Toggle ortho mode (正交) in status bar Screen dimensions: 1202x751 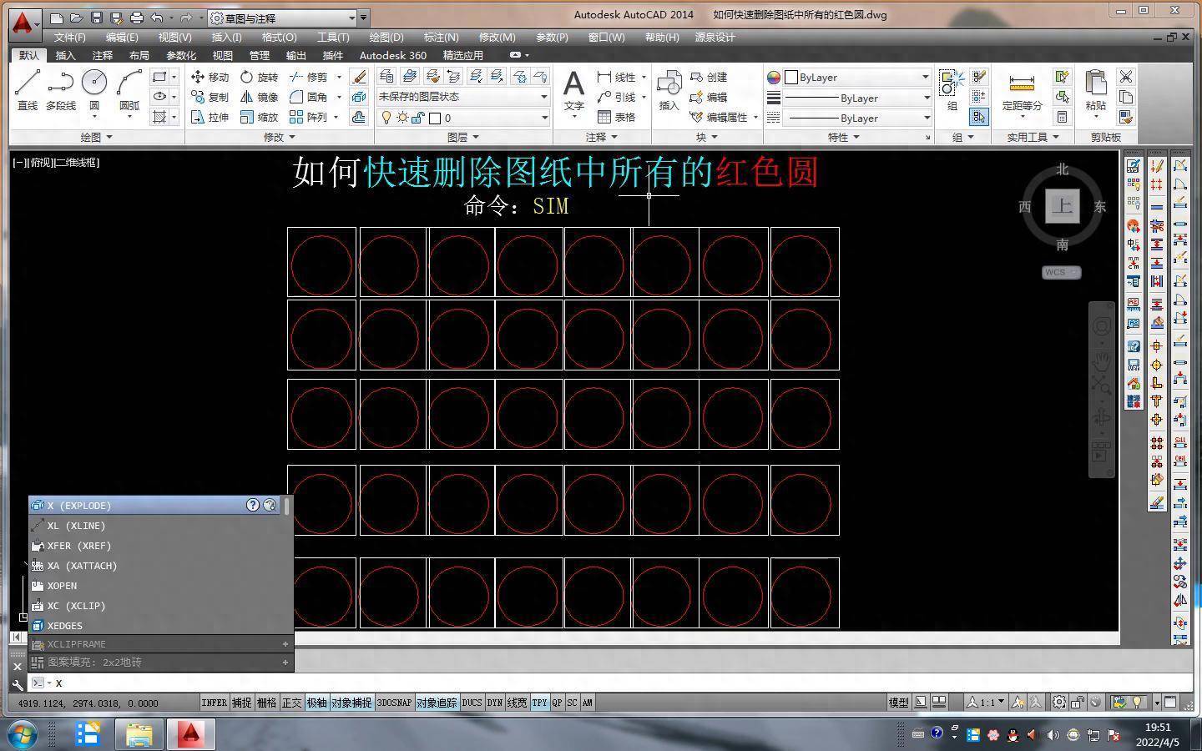pyautogui.click(x=291, y=703)
